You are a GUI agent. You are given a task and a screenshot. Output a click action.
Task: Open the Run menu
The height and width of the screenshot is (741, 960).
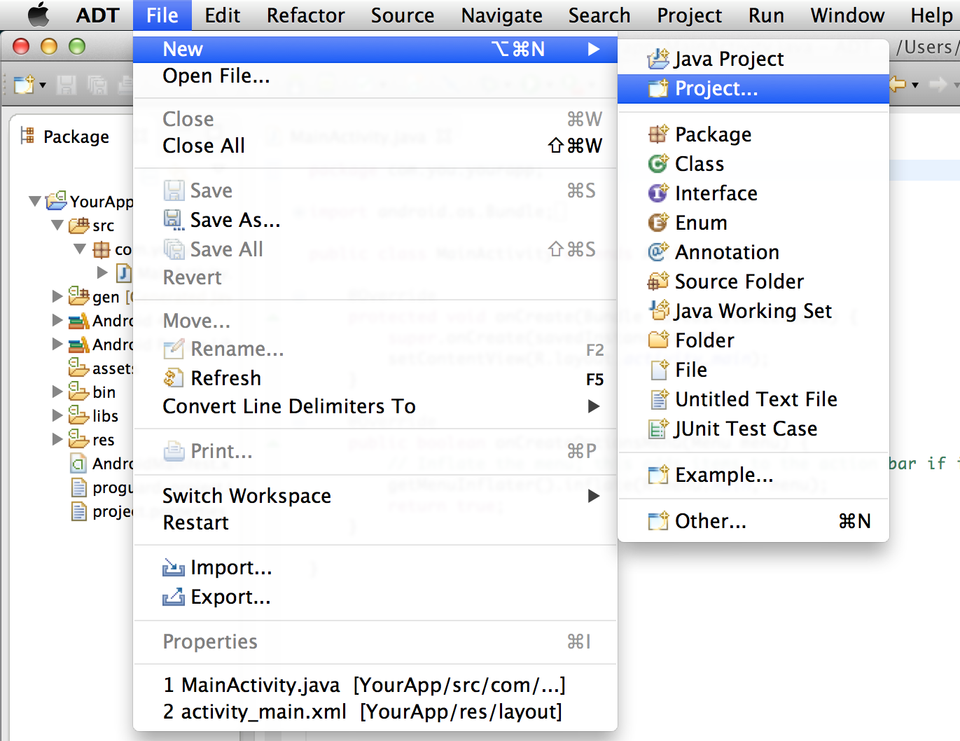tap(766, 15)
